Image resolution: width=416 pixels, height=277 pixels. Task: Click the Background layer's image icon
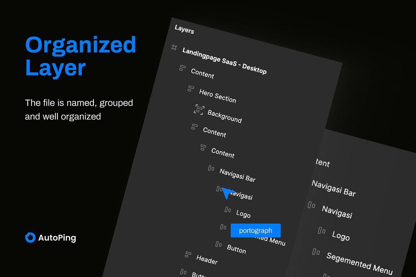tap(199, 109)
